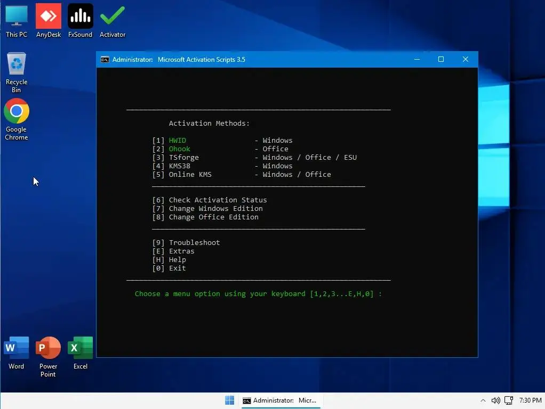This screenshot has height=409, width=545.
Task: Click the window title 'Microsoft Activation Scripts 3.5'
Action: coord(201,60)
